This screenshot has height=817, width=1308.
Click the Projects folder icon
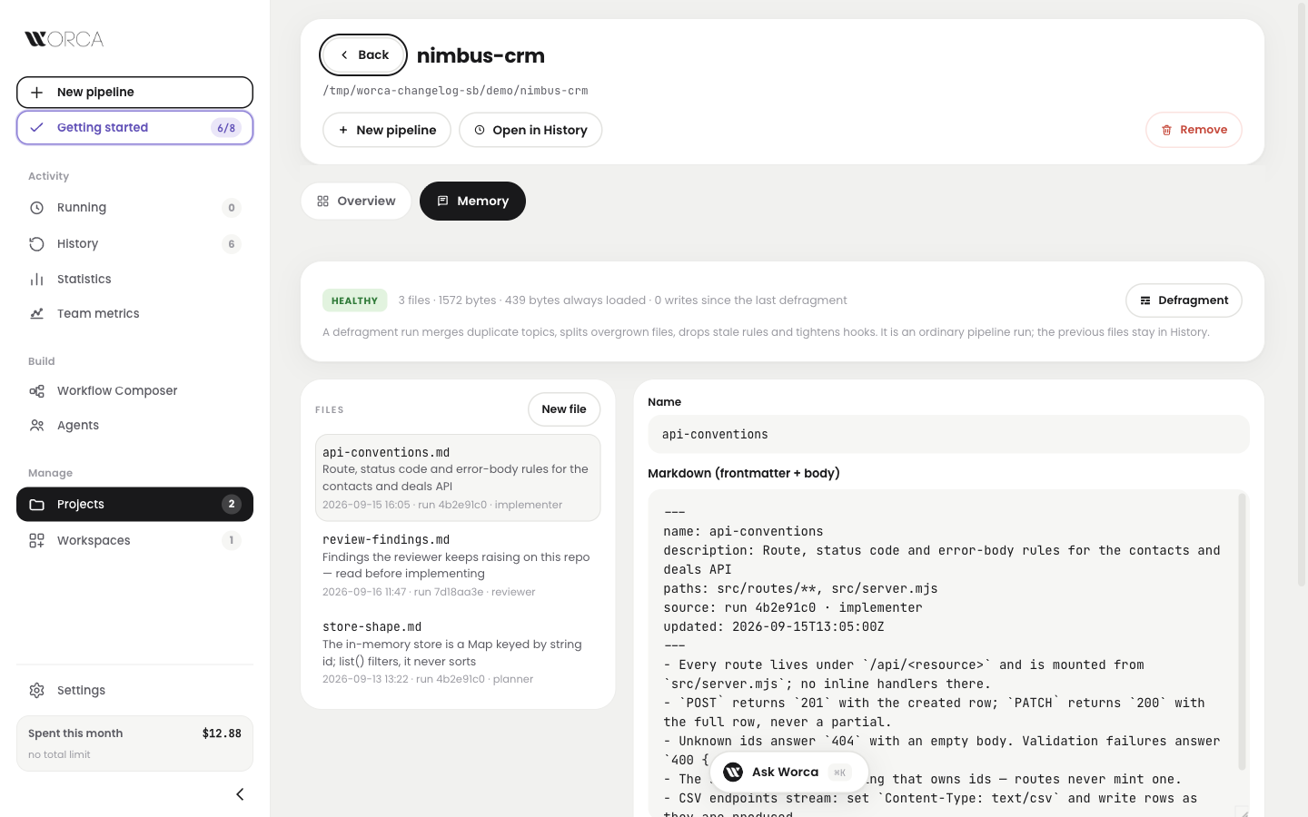pos(36,505)
